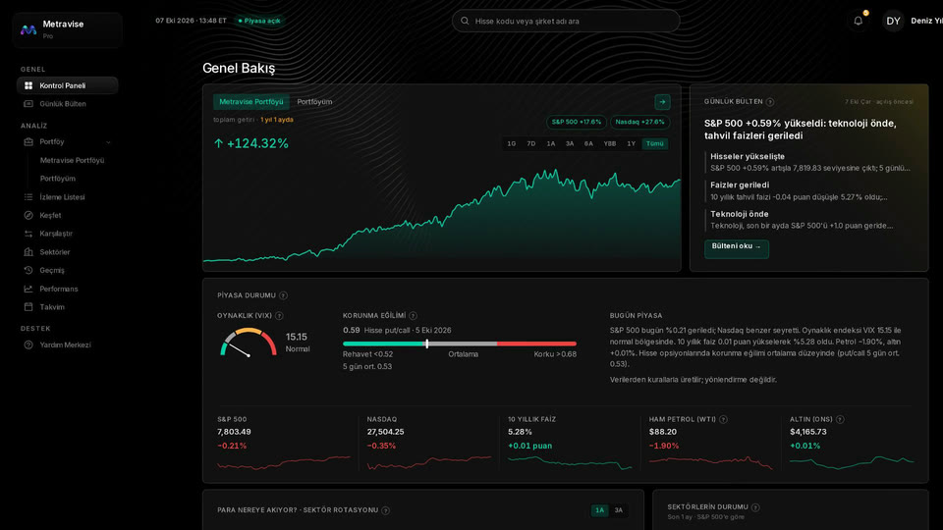Screen dimensions: 943x530
Task: Click Günlük Bülten sidebar icon
Action: (28, 103)
